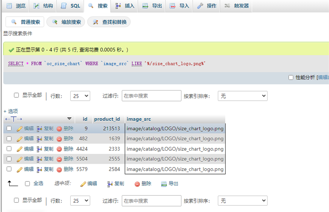
Task: Click bulk 导出 export icon
Action: click(164, 184)
